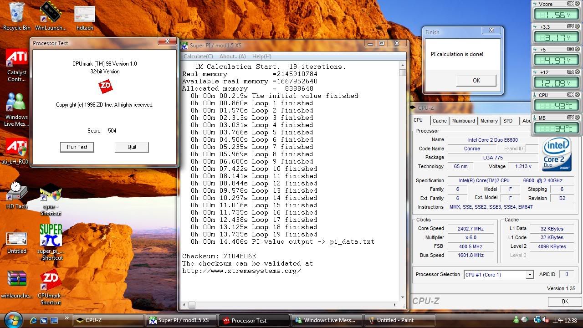Image resolution: width=583 pixels, height=328 pixels.
Task: Open settings icon on the +3.3 gadget
Action: click(571, 27)
